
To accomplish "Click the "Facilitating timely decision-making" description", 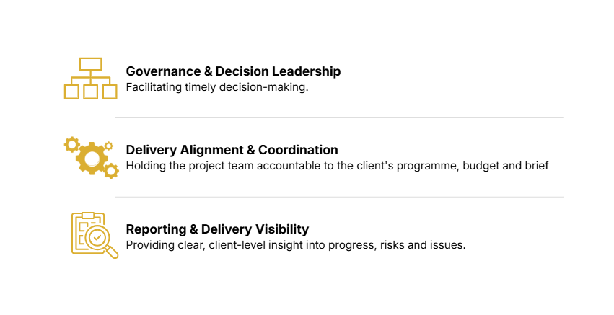I will (216, 87).
